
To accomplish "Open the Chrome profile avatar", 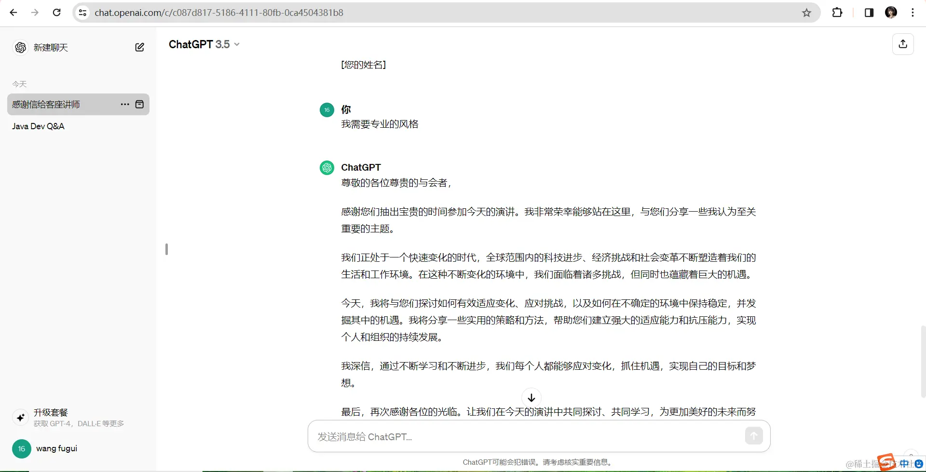I will click(x=891, y=13).
